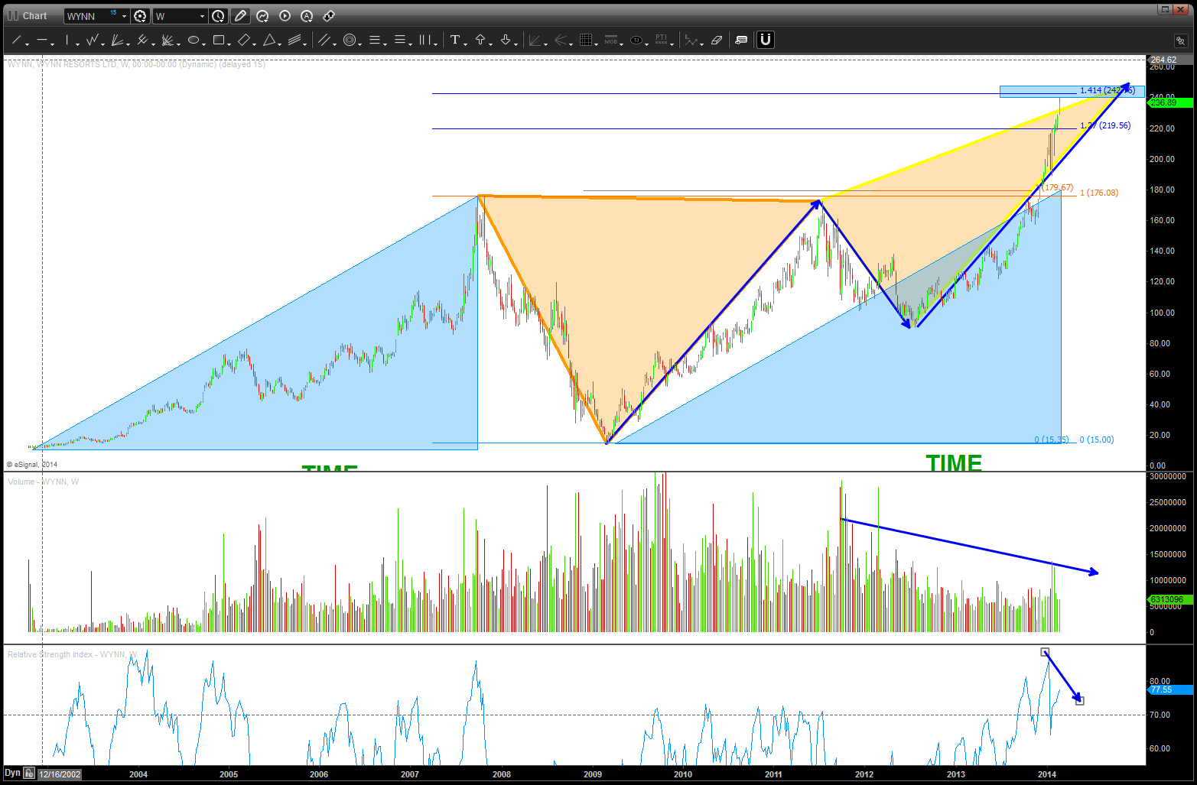
Task: Click the green 236.89 price marker
Action: [x=1169, y=102]
